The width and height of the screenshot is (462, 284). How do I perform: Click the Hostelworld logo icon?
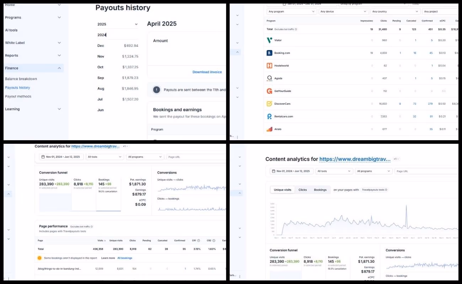click(x=269, y=66)
